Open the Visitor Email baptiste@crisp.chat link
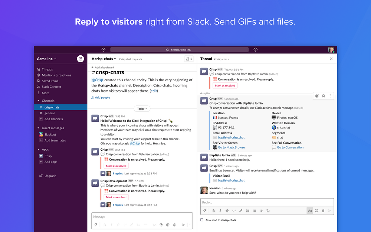This screenshot has width=371, height=232. point(231,180)
